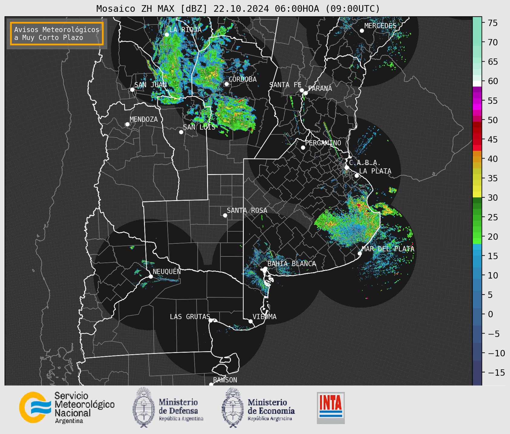Click the SANTA FE city marker dot
This screenshot has height=434, width=510.
[302, 90]
